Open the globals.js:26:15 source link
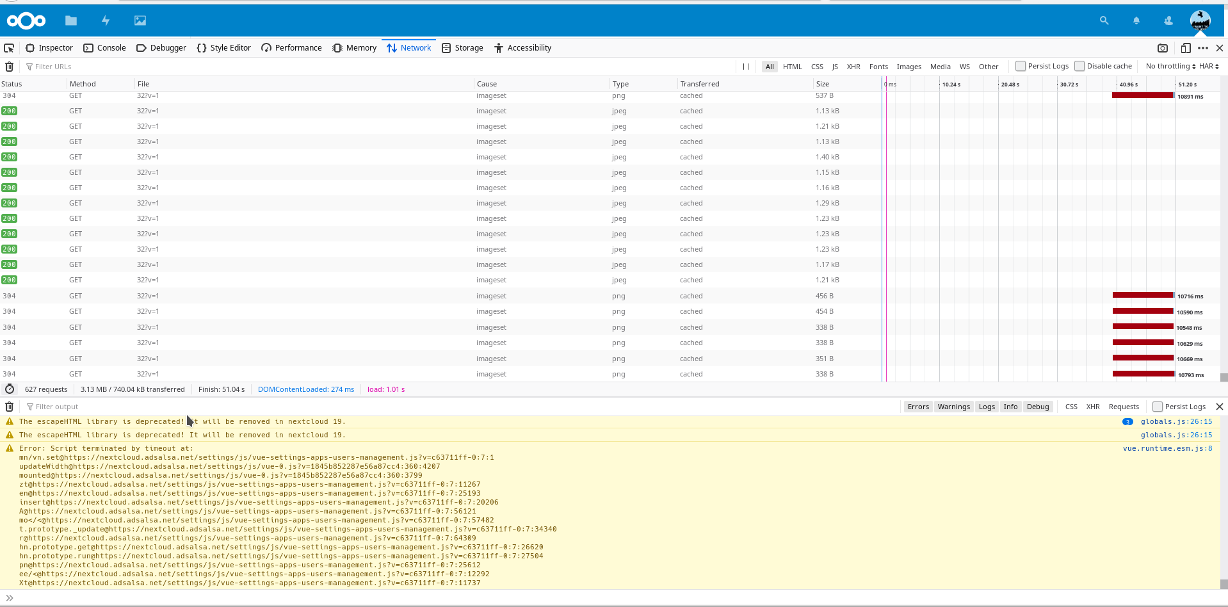 click(1176, 421)
